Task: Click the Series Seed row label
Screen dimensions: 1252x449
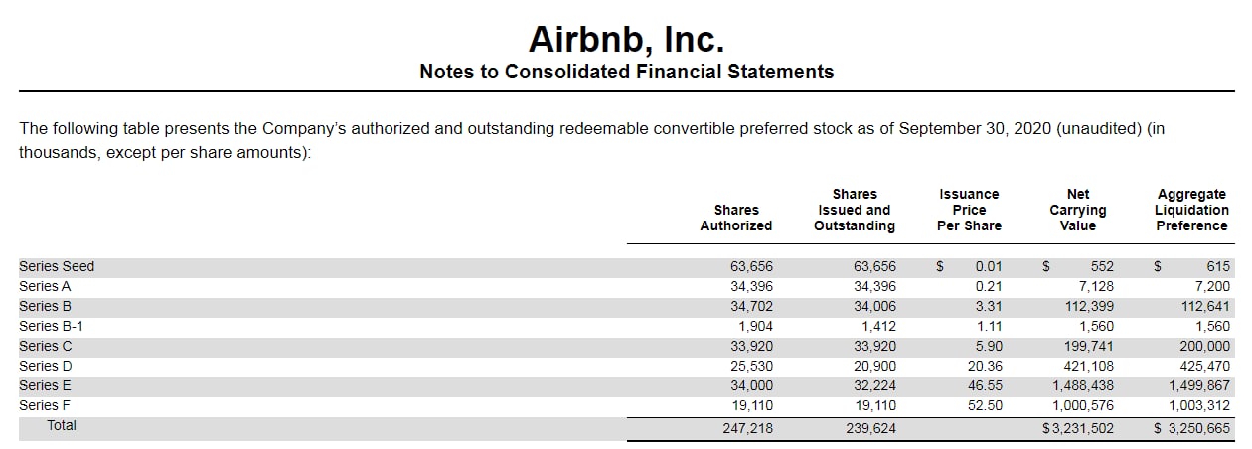Action: point(57,266)
